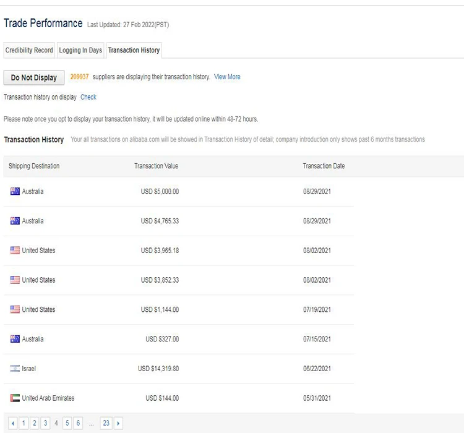Click the Australia flag in the USD $5,000.00 row
Viewport: 464px width, 433px height.
coord(15,192)
